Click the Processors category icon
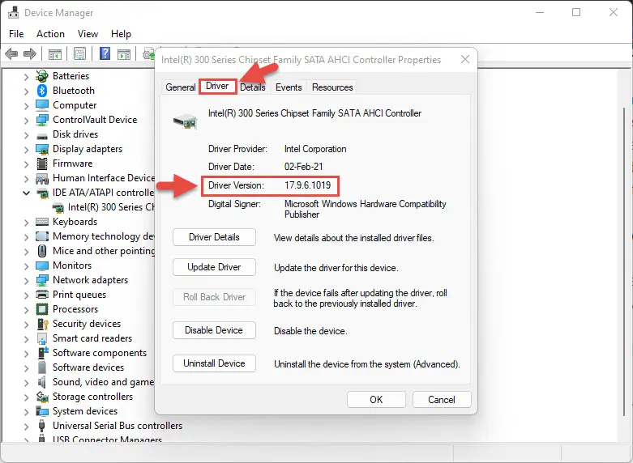The image size is (633, 463). pos(42,309)
